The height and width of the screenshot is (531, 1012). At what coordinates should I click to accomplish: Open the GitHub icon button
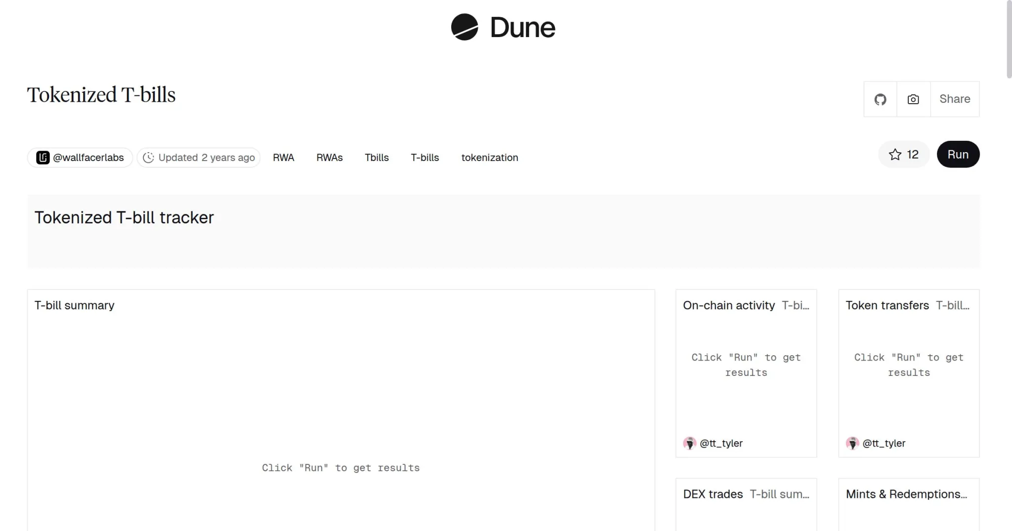[880, 99]
